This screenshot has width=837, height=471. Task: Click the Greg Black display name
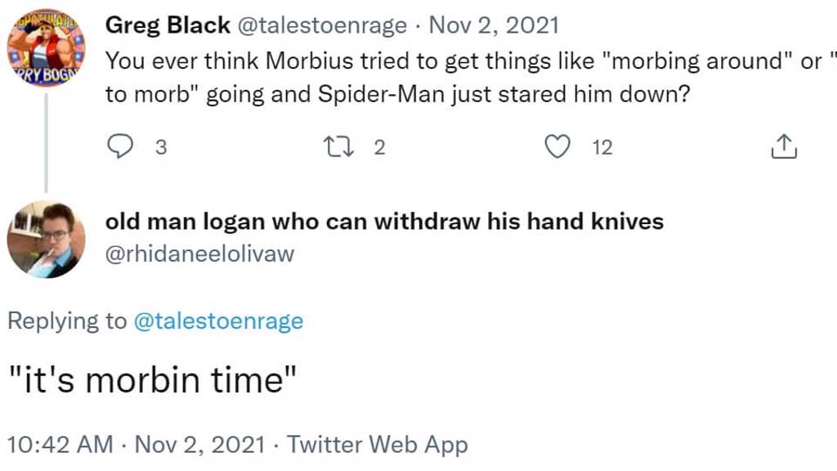[168, 25]
